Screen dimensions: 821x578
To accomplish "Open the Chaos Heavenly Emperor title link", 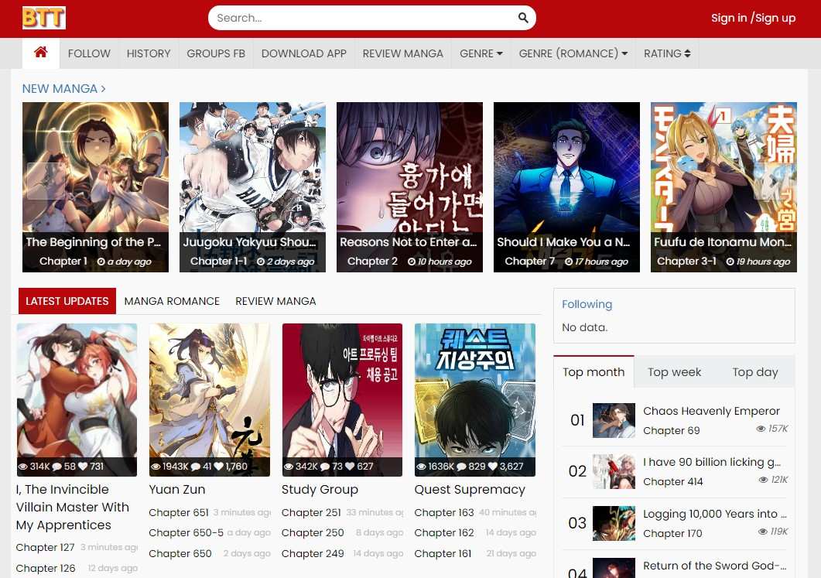I will (x=711, y=411).
